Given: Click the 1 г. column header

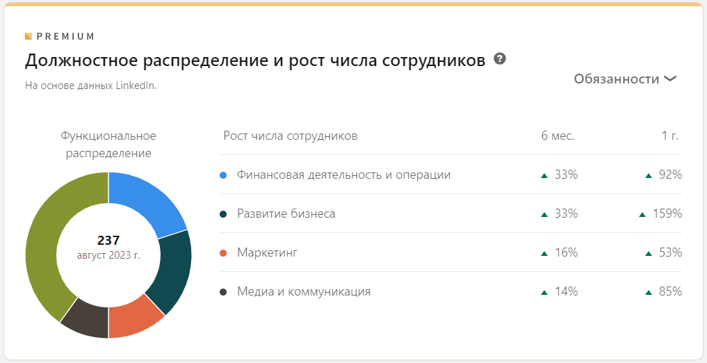Looking at the screenshot, I should [x=670, y=136].
